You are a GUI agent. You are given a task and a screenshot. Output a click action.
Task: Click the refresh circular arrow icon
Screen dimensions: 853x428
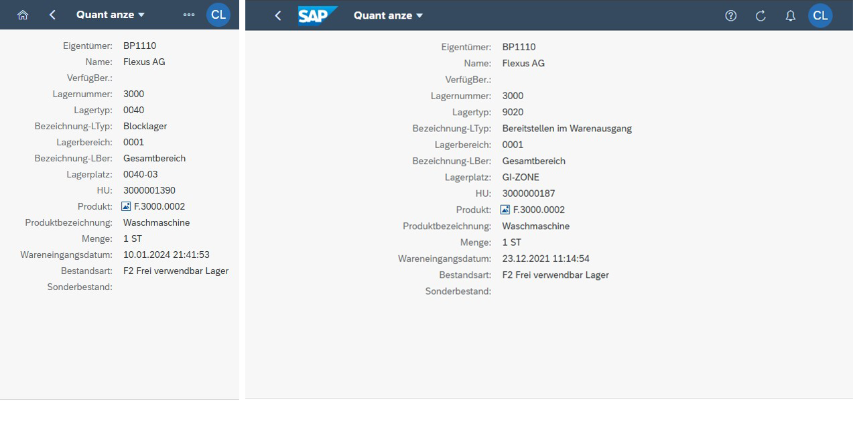point(761,15)
